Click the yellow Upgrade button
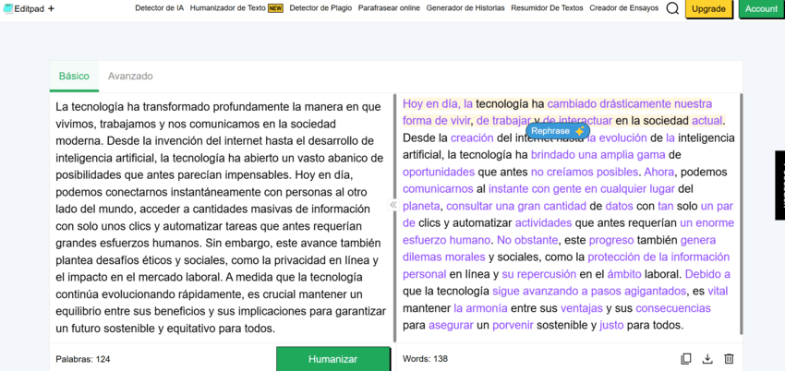 coord(708,9)
